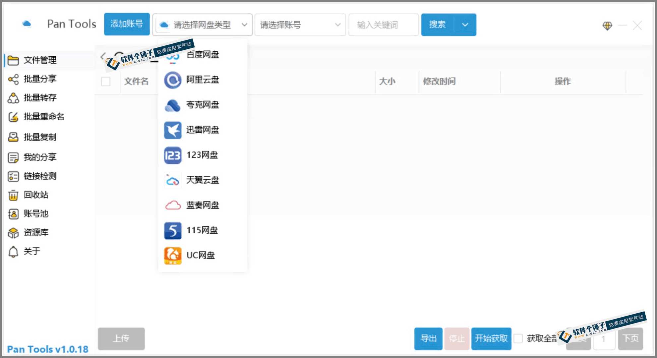Image resolution: width=657 pixels, height=358 pixels.
Task: Click the 开始获取 button
Action: point(491,338)
